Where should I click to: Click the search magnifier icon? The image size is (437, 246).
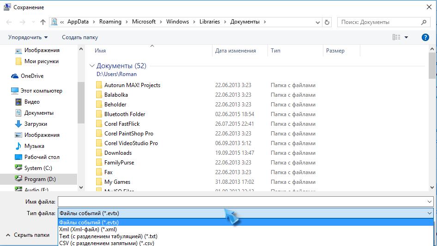(424, 22)
